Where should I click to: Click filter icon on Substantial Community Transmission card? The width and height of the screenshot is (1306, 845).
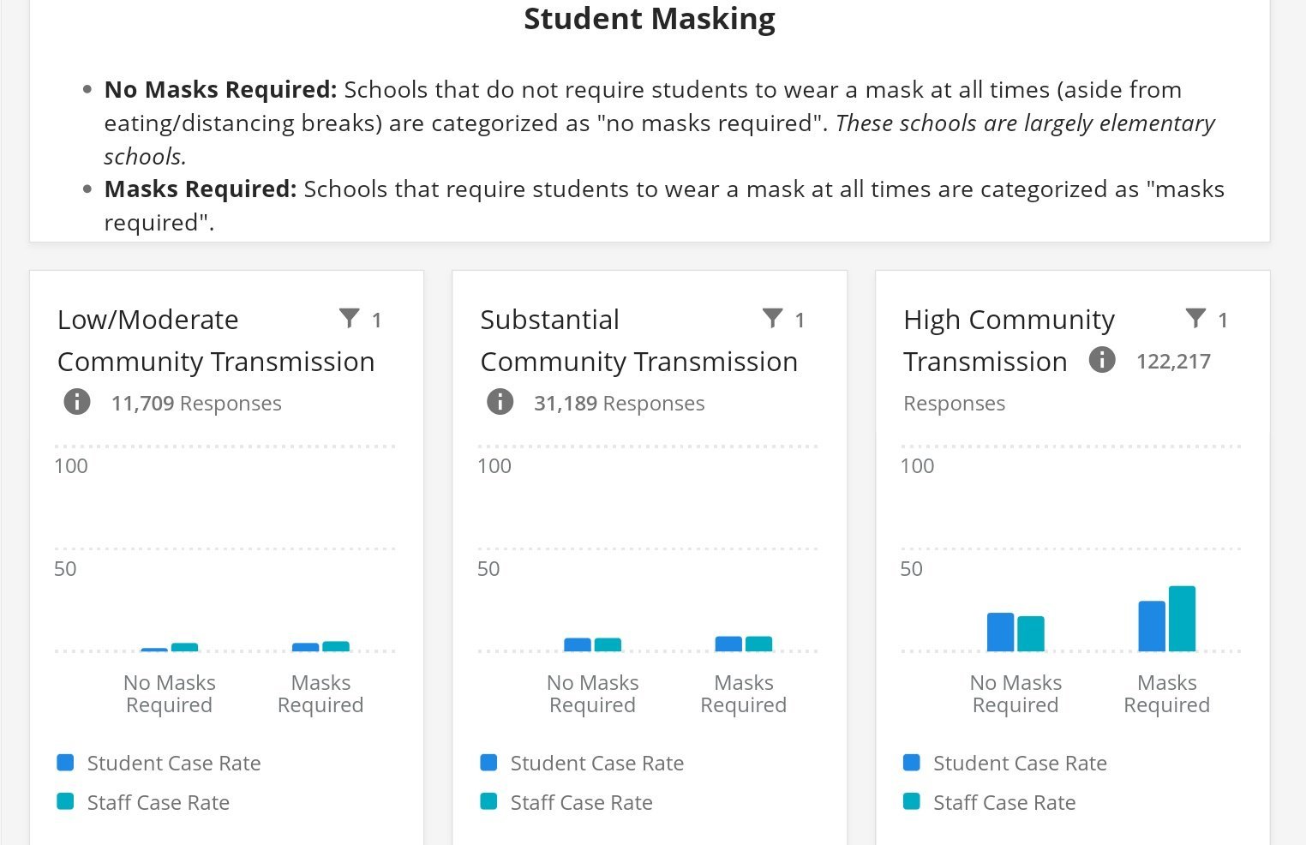(x=773, y=318)
